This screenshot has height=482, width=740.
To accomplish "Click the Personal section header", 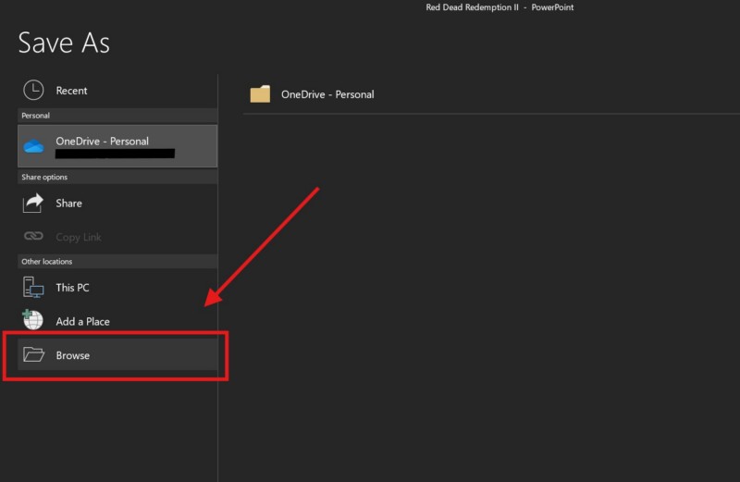I will point(35,116).
